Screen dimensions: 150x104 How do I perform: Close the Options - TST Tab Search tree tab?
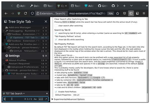(46, 38)
